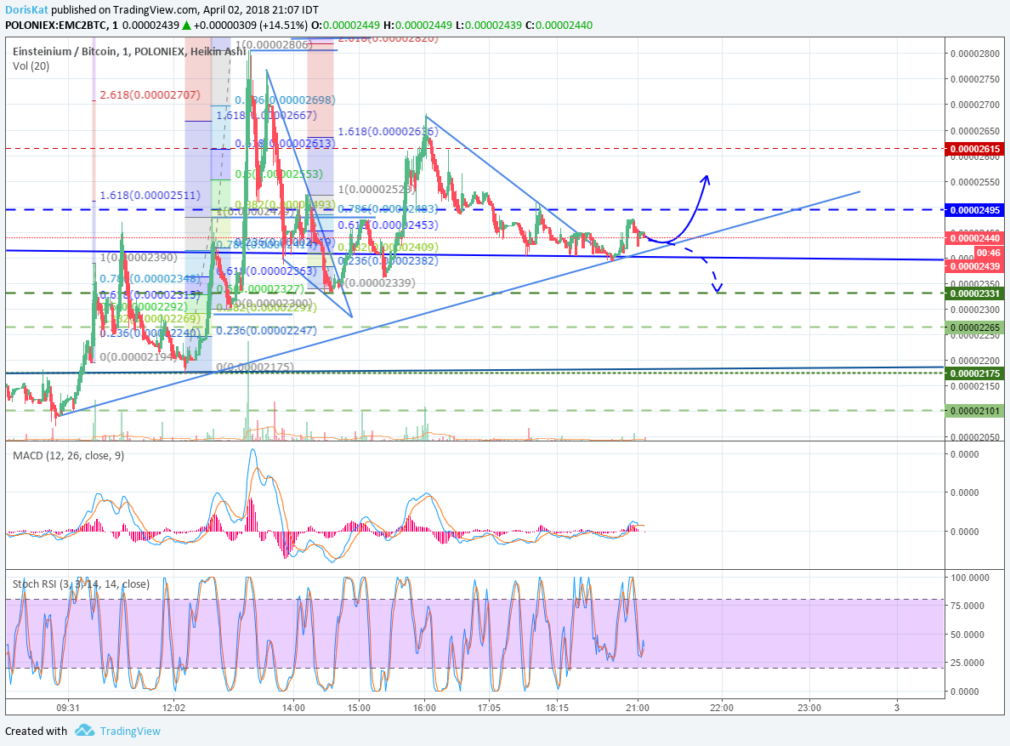Click the 1.618(0.00002511) Fibonacci label

click(x=150, y=195)
